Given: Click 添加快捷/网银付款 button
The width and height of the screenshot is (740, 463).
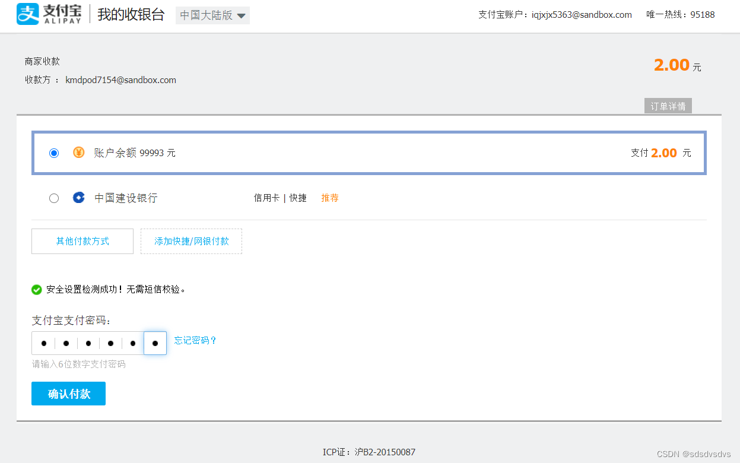Looking at the screenshot, I should 191,242.
